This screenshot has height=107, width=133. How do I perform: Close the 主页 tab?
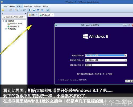click(37, 15)
